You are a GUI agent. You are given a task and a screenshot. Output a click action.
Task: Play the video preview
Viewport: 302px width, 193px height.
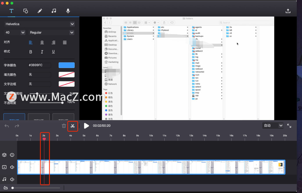[x=87, y=126]
